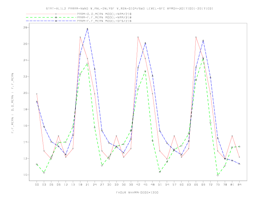The height and width of the screenshot is (201, 261).
Task: Click the green NAM circle marker at hour 03
Action: pos(44,173)
